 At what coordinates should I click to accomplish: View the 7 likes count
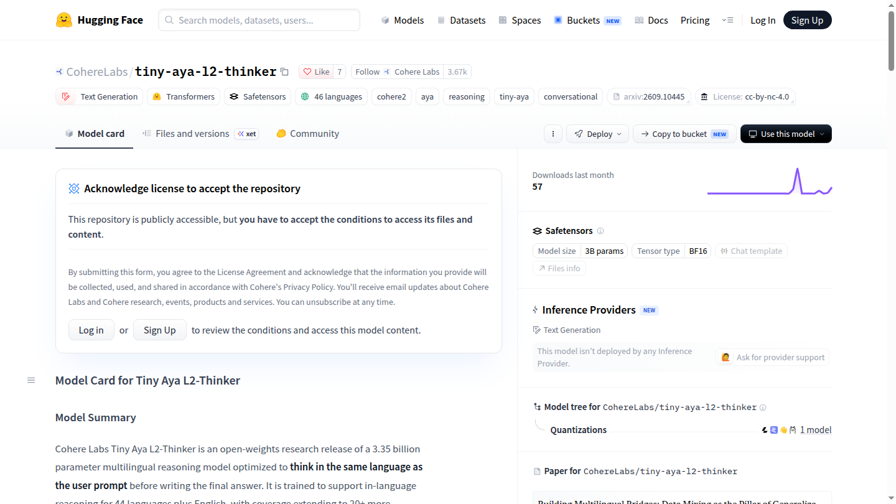[x=340, y=72]
